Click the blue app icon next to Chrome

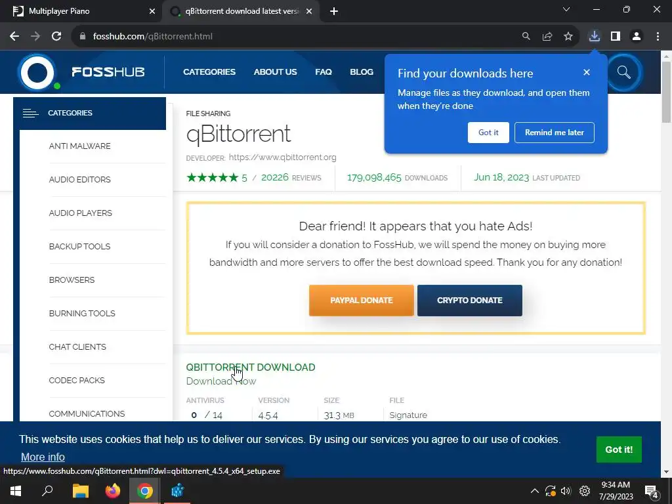click(177, 491)
